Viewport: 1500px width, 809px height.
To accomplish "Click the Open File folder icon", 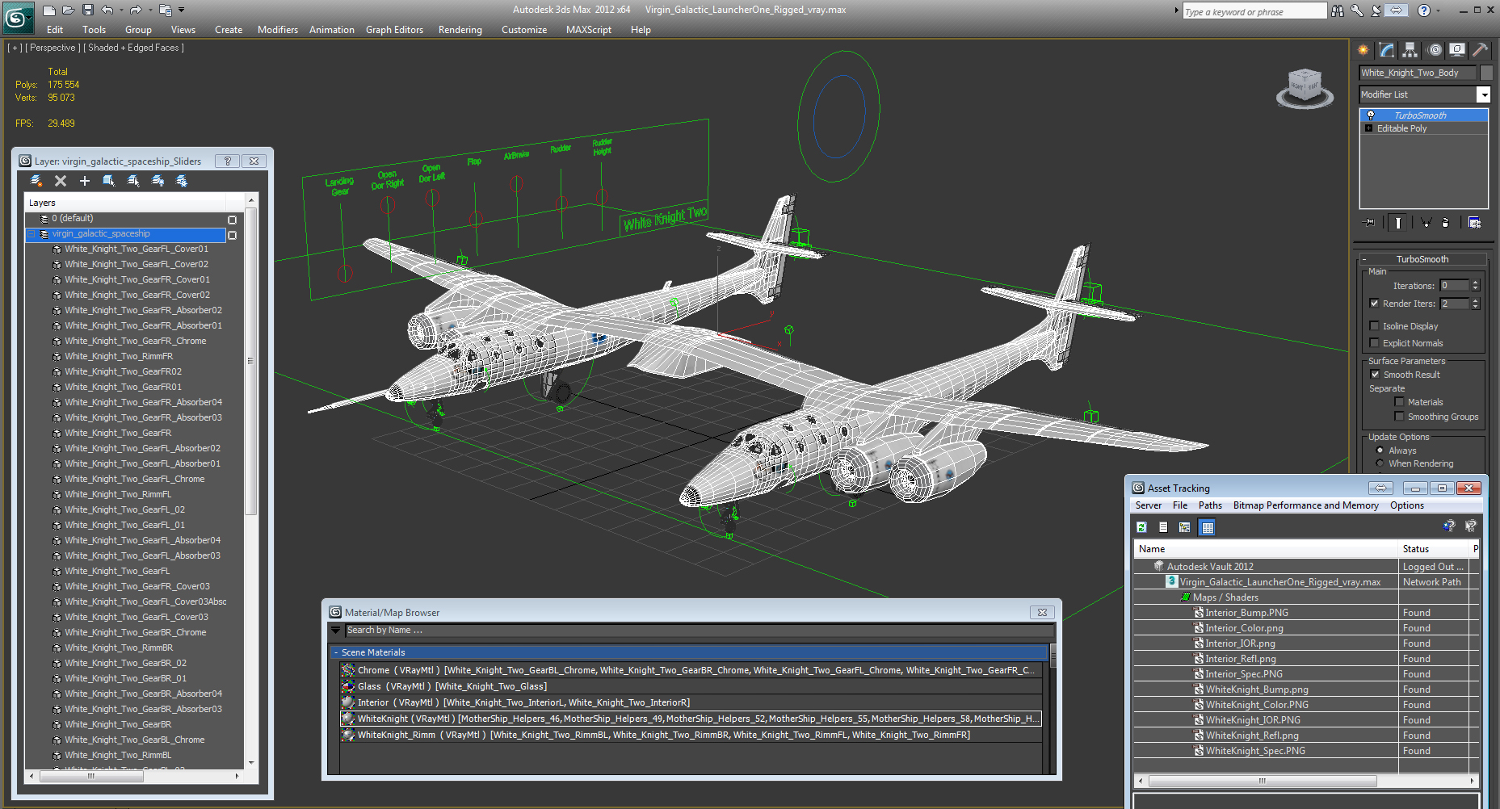I will (x=69, y=10).
